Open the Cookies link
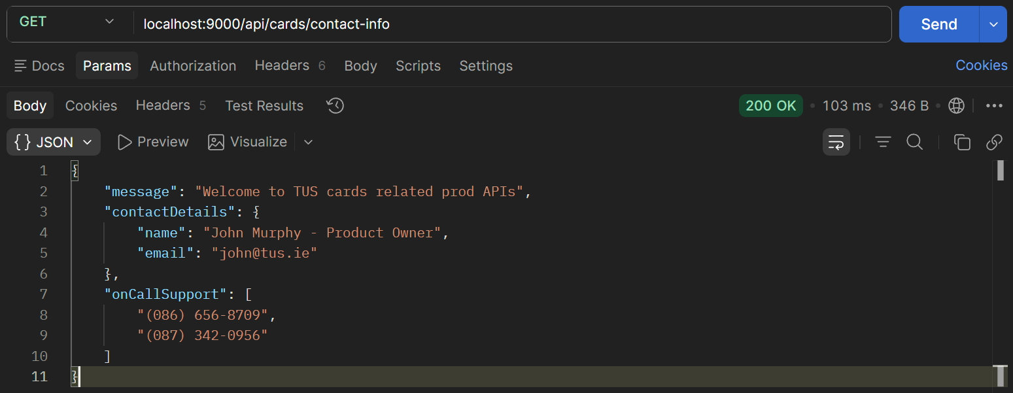 982,65
